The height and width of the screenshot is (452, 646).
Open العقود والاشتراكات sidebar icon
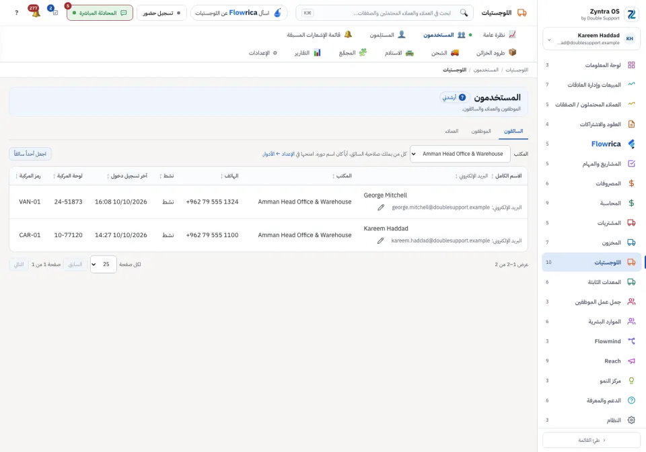pos(631,124)
